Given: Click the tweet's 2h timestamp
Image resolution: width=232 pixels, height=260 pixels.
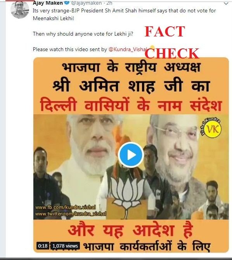Looking at the screenshot, I should tap(109, 3).
